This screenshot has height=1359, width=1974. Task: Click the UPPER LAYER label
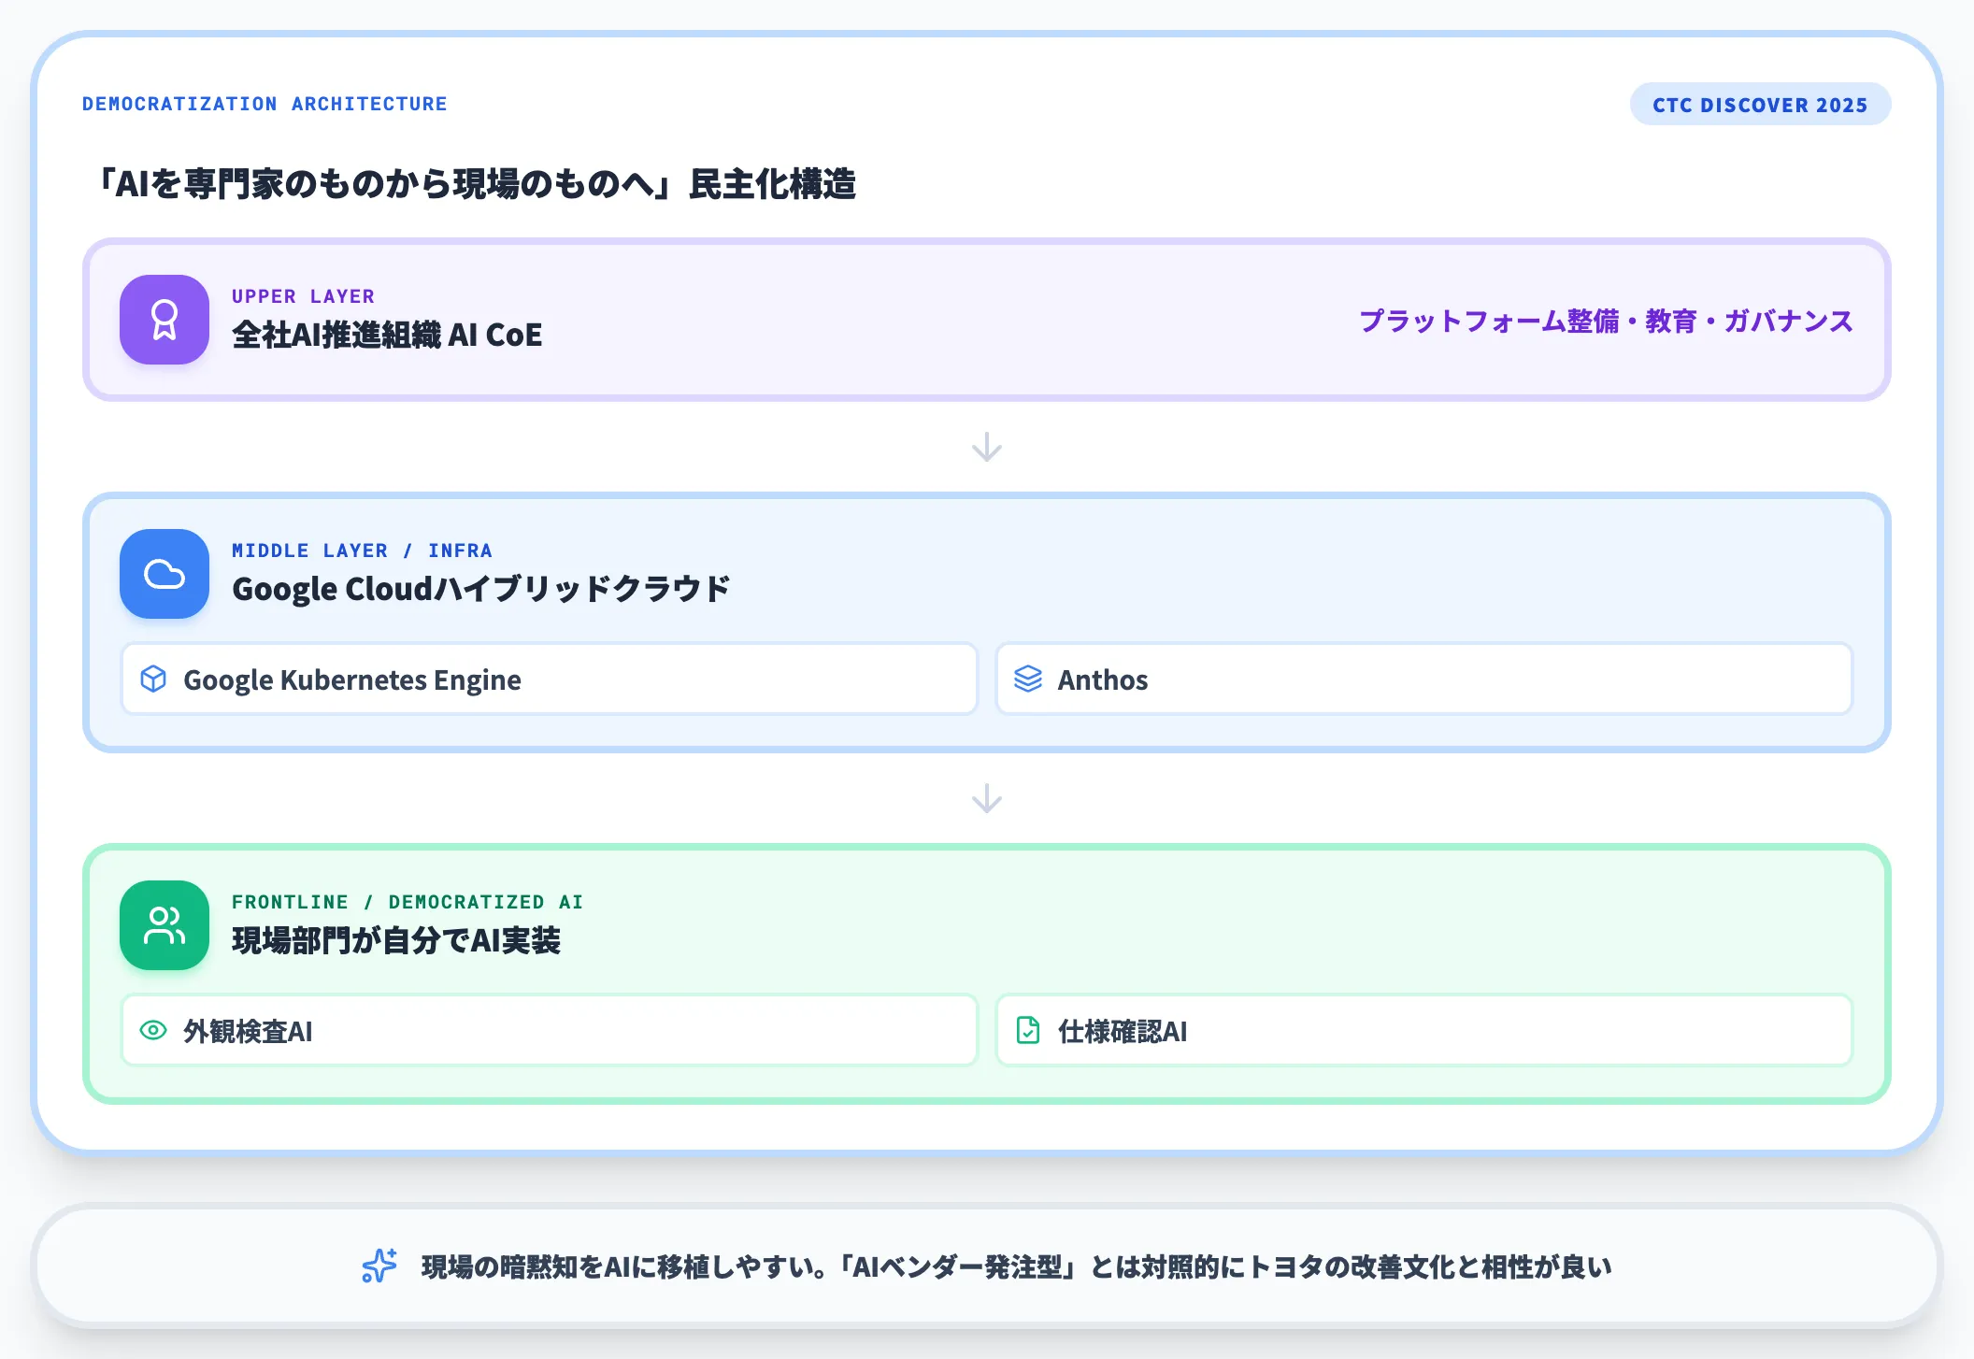[303, 296]
